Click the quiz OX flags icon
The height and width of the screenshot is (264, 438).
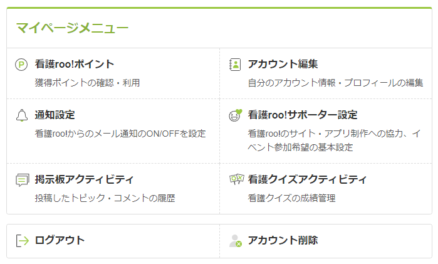pyautogui.click(x=236, y=179)
